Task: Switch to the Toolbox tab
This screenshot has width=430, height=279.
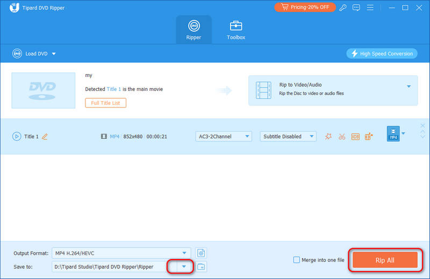Action: tap(236, 30)
